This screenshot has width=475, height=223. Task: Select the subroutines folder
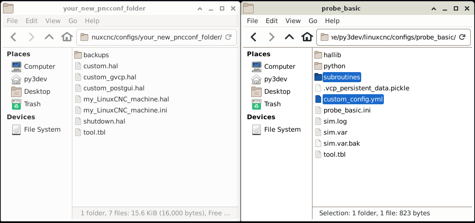click(x=338, y=77)
